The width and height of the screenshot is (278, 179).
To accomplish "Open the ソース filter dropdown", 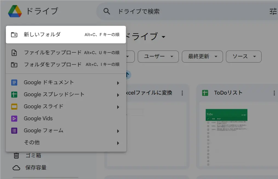I will click(243, 57).
